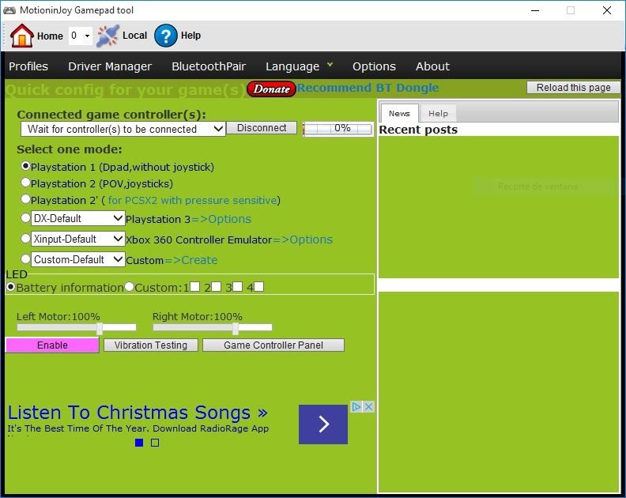
Task: Check LED custom box 3
Action: pos(237,287)
